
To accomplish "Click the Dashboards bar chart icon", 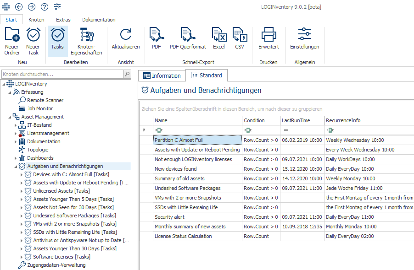I will click(22, 158).
